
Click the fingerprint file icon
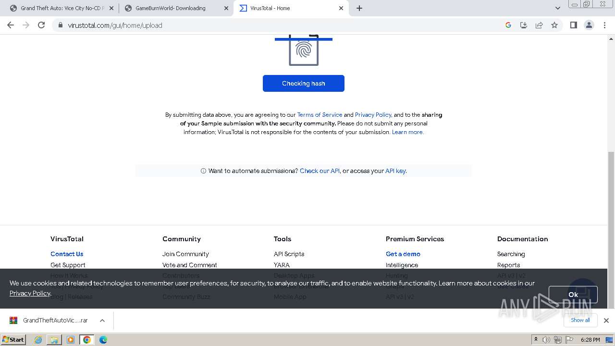pos(304,50)
